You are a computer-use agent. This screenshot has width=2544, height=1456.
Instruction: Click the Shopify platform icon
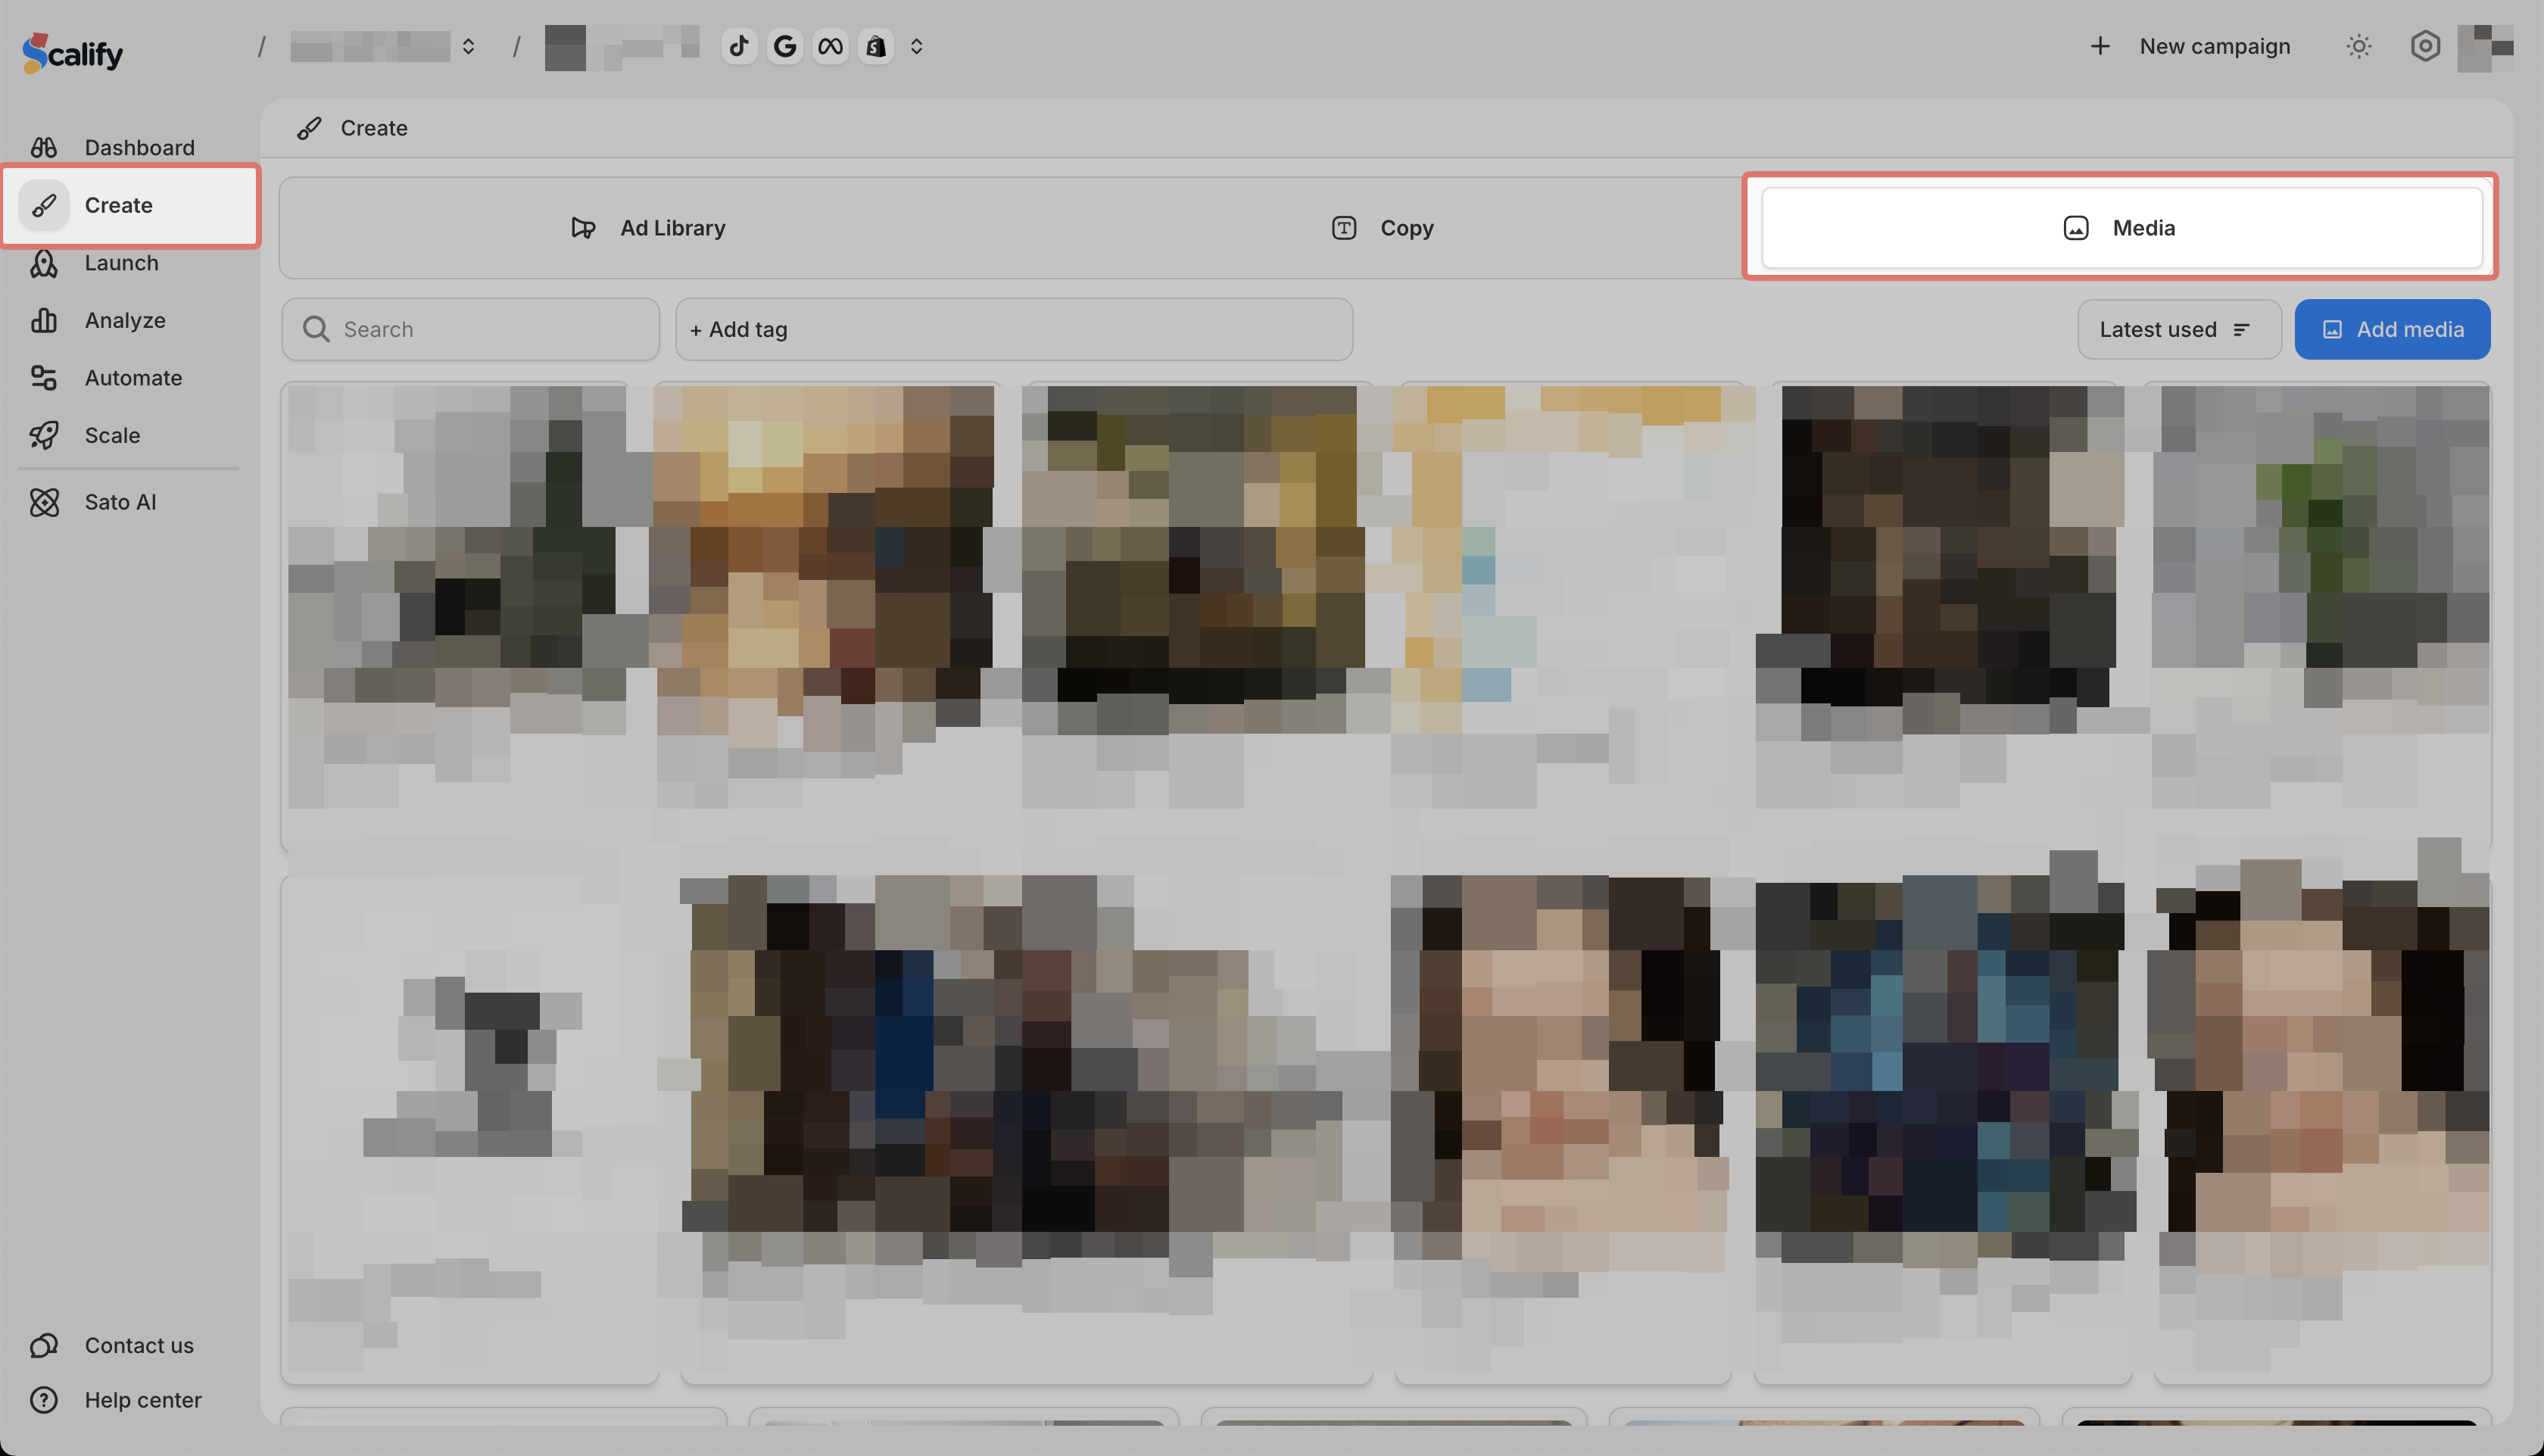point(876,46)
